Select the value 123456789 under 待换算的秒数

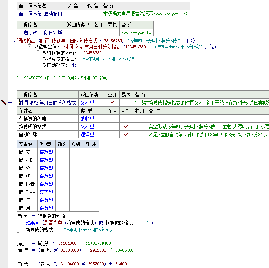pos(92,53)
